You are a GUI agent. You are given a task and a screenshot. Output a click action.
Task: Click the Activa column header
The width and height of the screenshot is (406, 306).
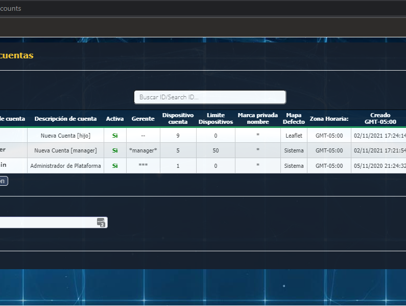(x=115, y=119)
